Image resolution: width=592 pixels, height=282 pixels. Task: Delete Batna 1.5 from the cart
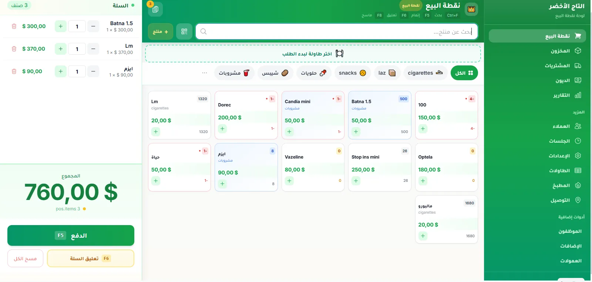coord(14,26)
